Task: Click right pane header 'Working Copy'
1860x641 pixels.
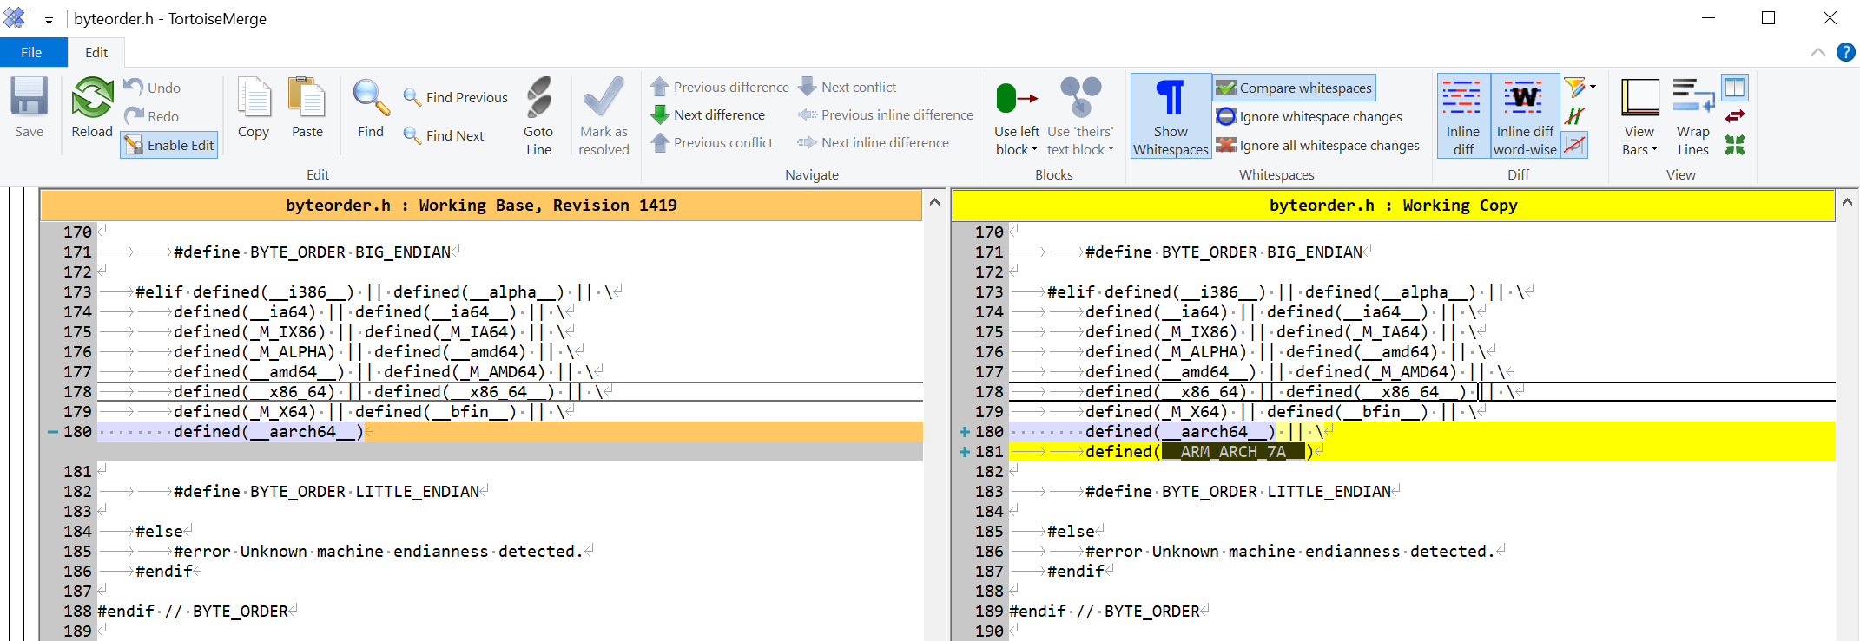Action: pos(1393,206)
